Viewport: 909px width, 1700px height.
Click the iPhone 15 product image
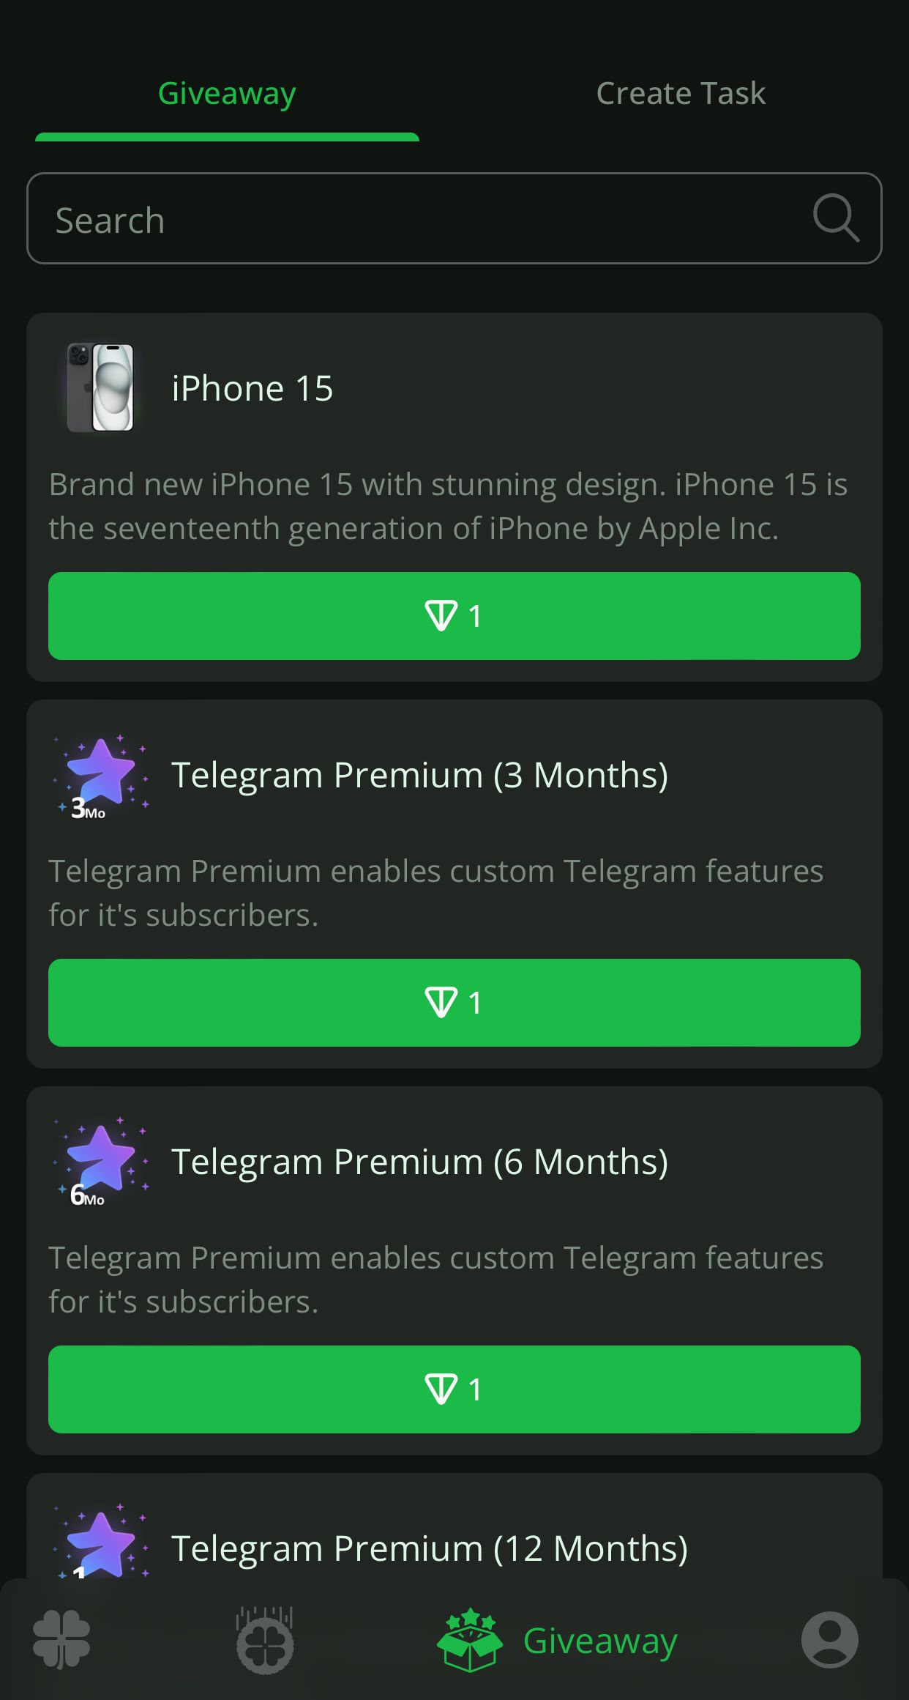[100, 387]
